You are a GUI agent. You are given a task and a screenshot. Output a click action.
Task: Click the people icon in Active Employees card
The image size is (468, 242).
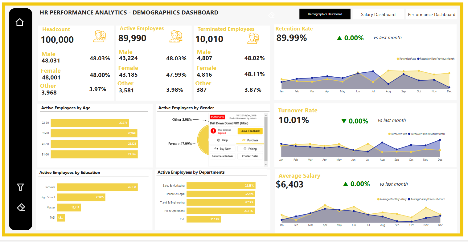pyautogui.click(x=176, y=36)
